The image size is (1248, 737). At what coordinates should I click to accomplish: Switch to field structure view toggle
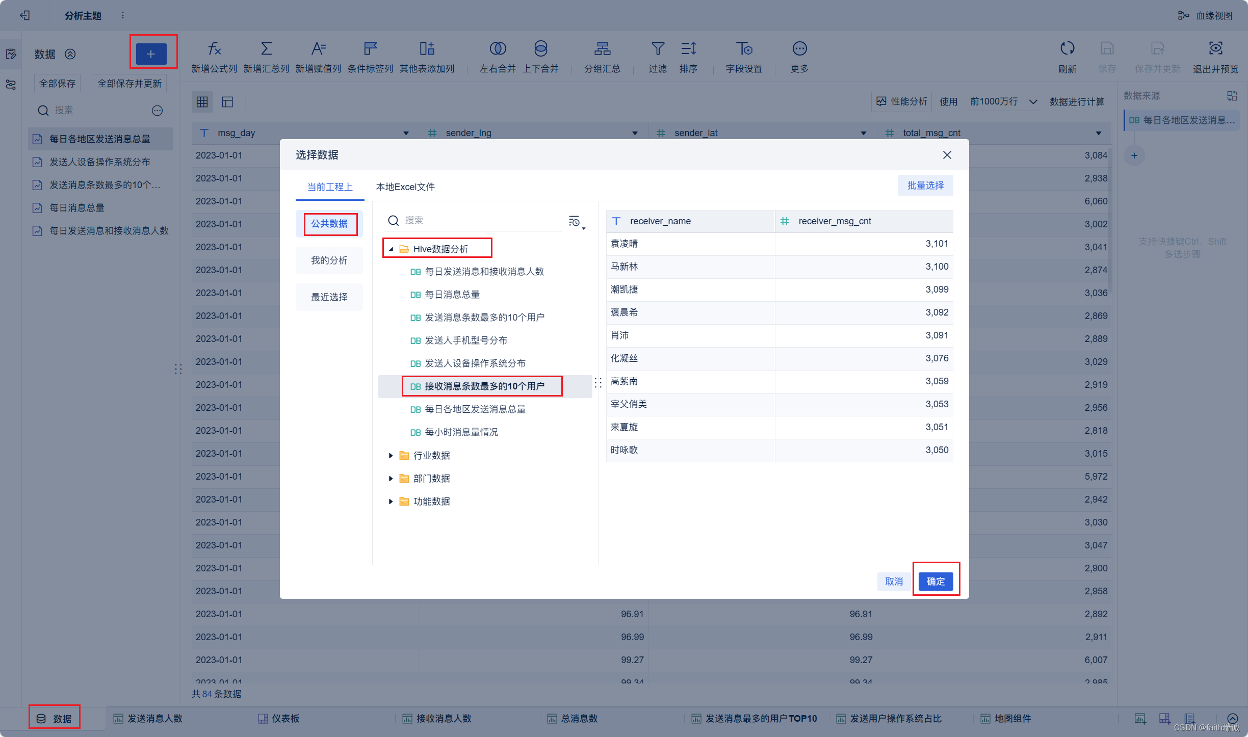click(227, 102)
